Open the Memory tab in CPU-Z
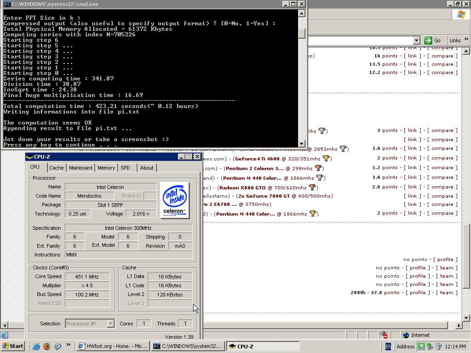 coord(106,168)
